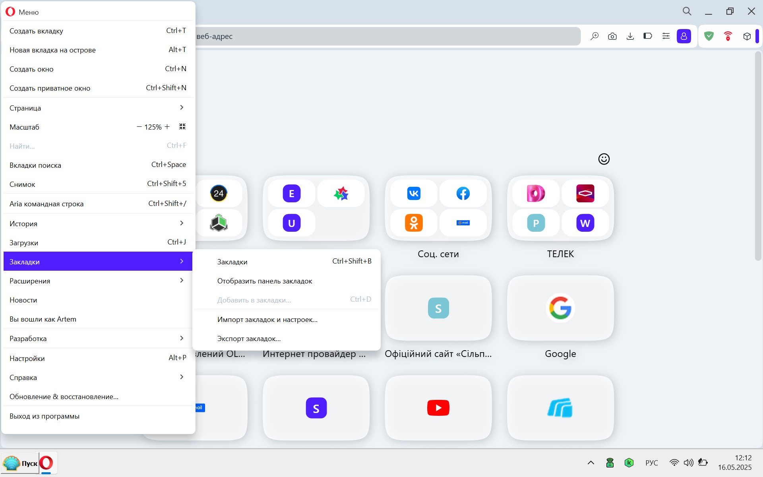This screenshot has width=763, height=477.
Task: Expand the Разработка submenu
Action: [x=98, y=338]
